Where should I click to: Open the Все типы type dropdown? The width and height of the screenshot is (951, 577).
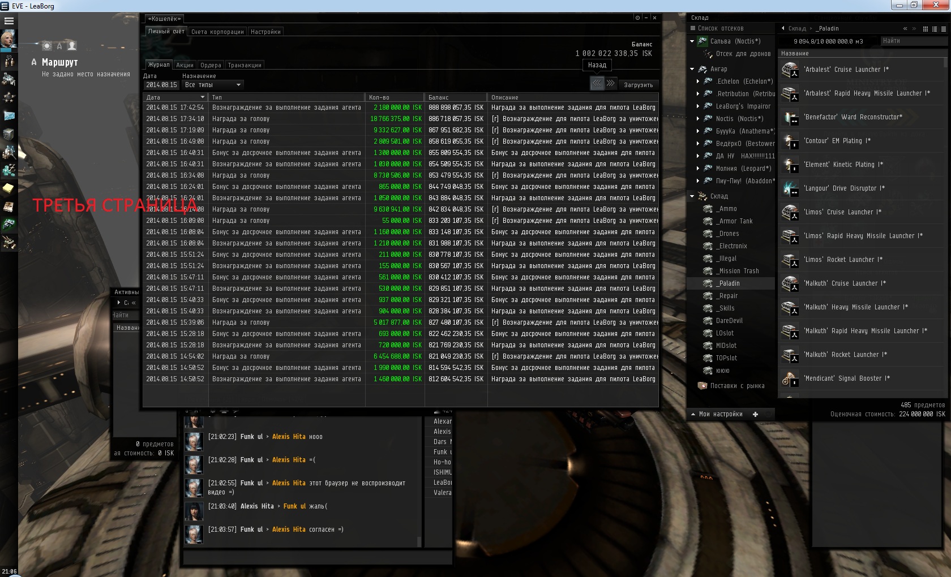213,85
